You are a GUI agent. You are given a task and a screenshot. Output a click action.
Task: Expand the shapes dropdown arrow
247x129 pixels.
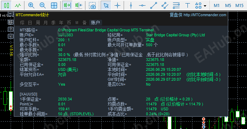pyautogui.click(x=205, y=6)
